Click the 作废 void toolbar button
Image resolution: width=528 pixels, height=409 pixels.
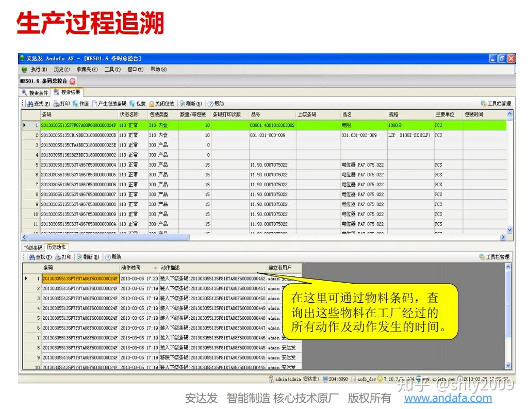pos(81,104)
